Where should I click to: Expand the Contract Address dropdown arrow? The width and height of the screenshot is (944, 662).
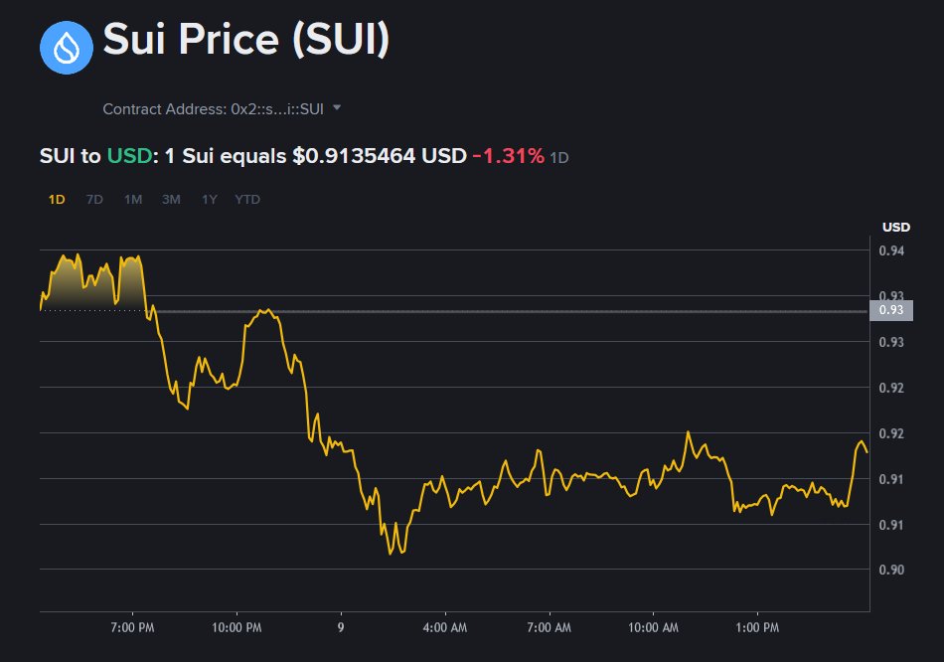point(337,107)
